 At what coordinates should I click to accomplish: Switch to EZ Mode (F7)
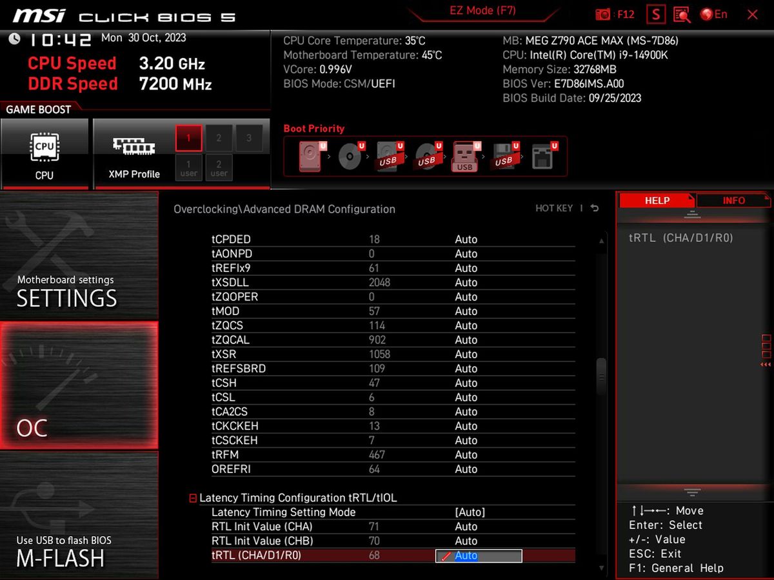click(482, 11)
